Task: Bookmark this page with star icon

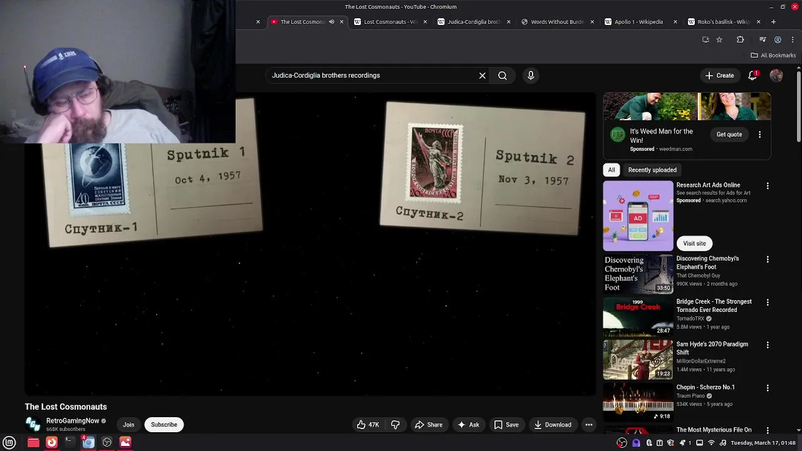Action: [x=719, y=39]
